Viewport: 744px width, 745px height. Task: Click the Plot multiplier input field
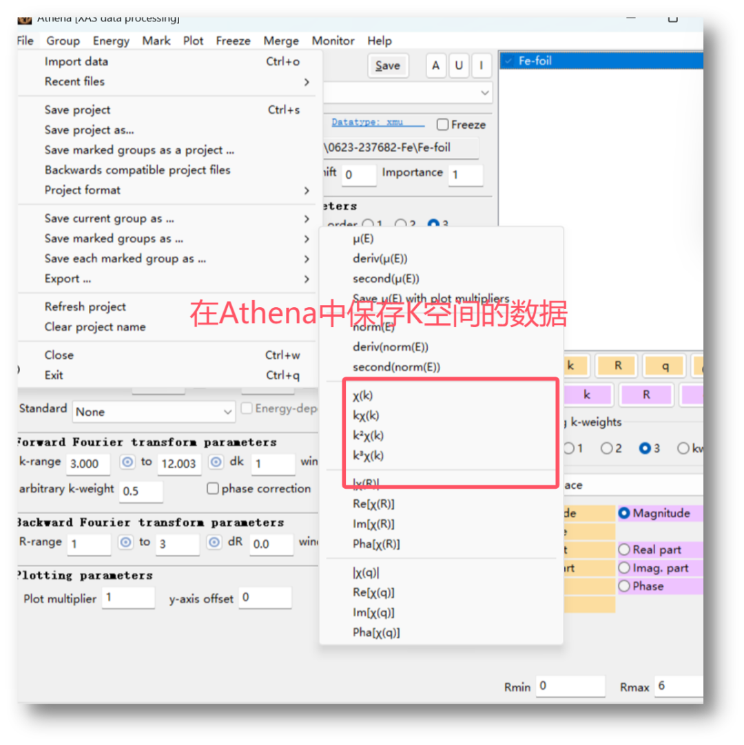(128, 597)
